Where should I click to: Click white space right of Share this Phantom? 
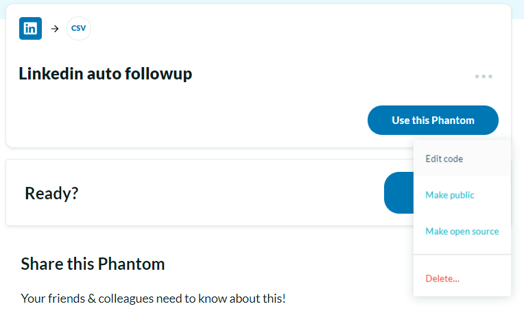click(288, 264)
